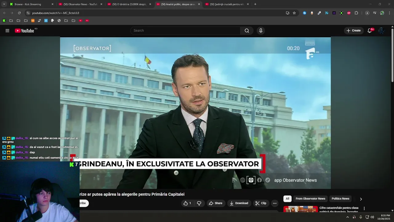This screenshot has height=222, width=394.
Task: Open the microphone icon in system tray
Action: (361, 217)
